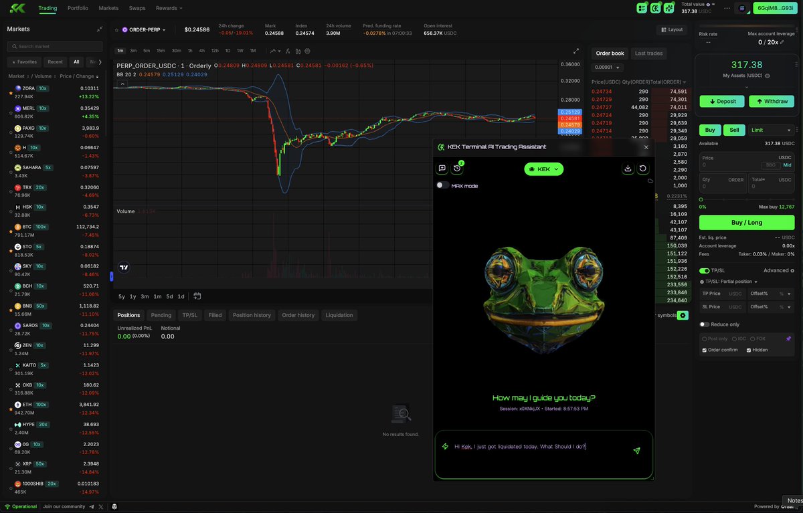
Task: Open the X community link in footer
Action: [101, 507]
